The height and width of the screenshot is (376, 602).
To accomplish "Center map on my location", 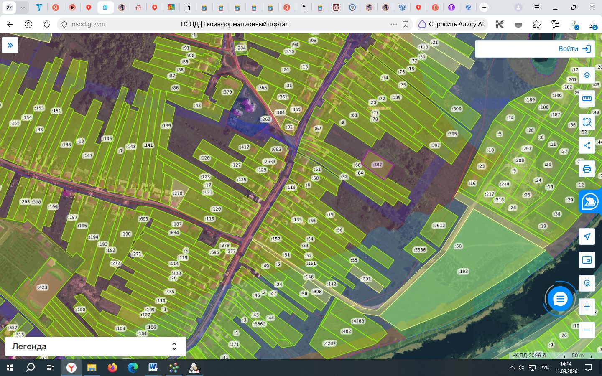I will click(x=587, y=236).
